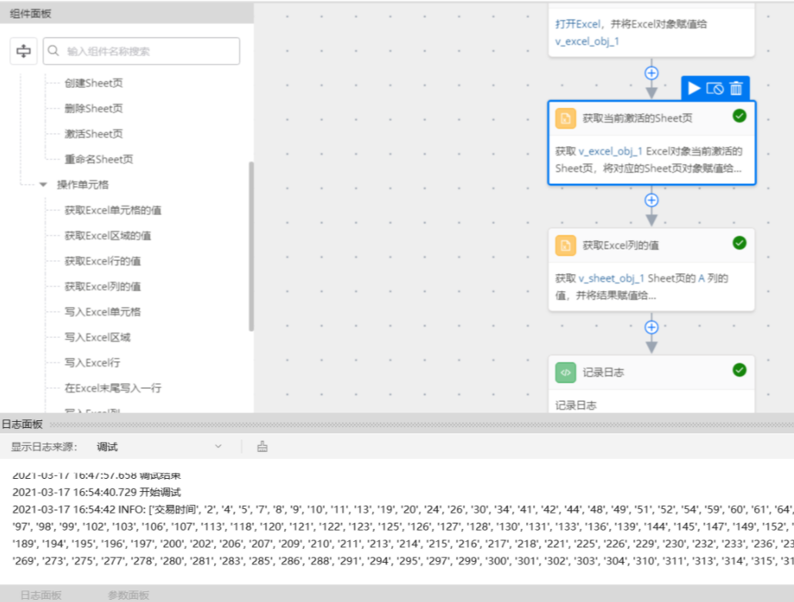
Task: Click the component panel vertical scrollbar
Action: coord(250,246)
